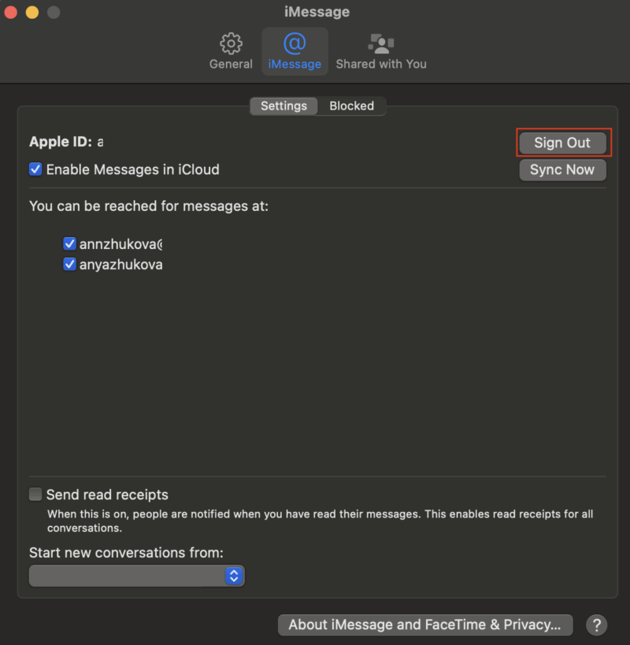Image resolution: width=630 pixels, height=645 pixels.
Task: Click the Sign Out button
Action: [x=562, y=143]
